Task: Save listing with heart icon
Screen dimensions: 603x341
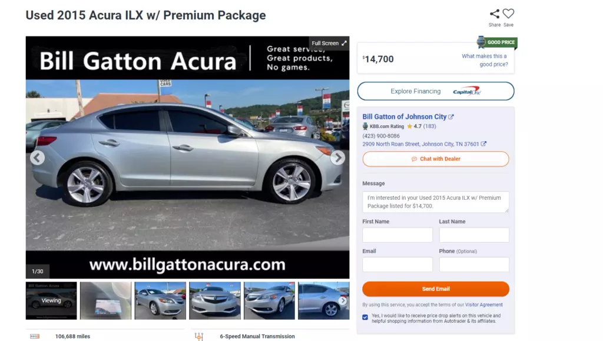Action: 508,14
